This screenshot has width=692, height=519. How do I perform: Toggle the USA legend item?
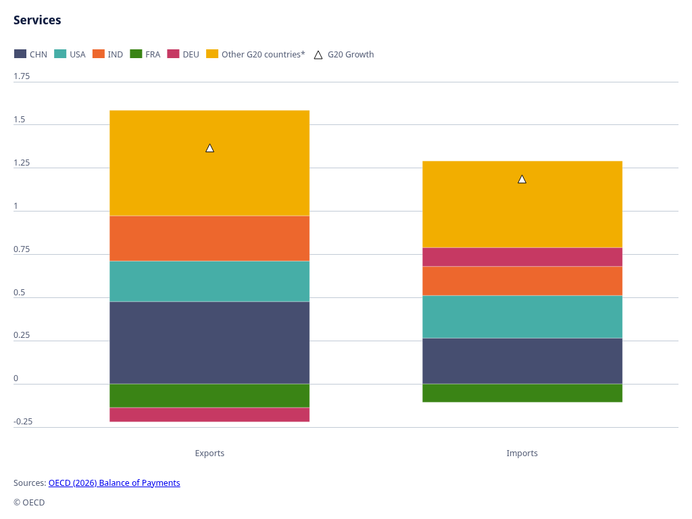tap(70, 54)
